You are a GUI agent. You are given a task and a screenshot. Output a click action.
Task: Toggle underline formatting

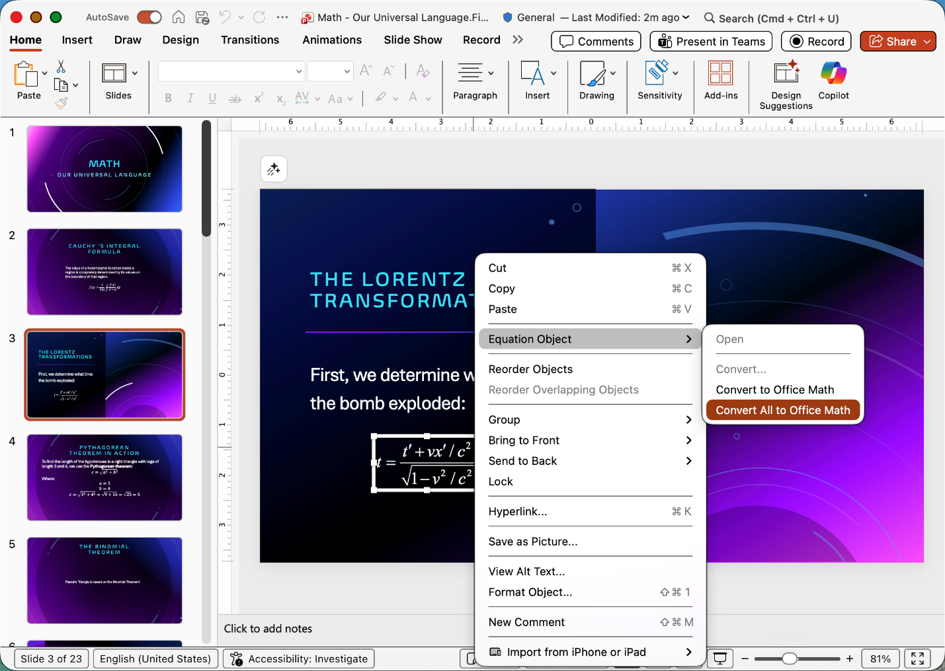[212, 98]
